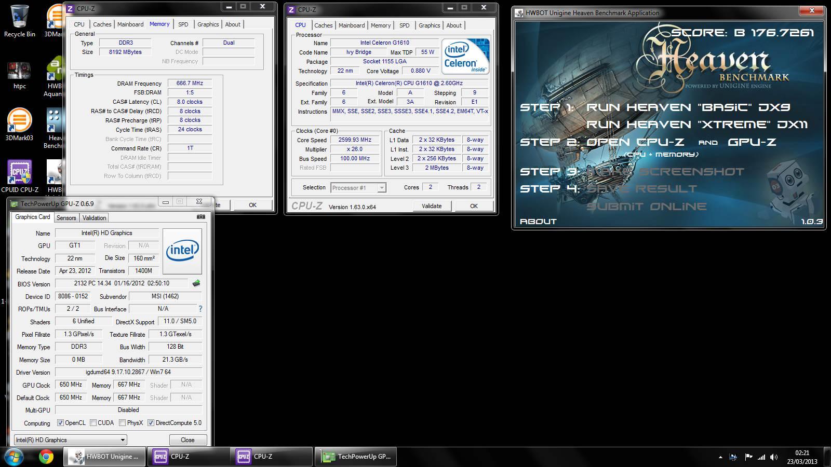Click the BIOS Version value in GPU-Z

pyautogui.click(x=122, y=283)
